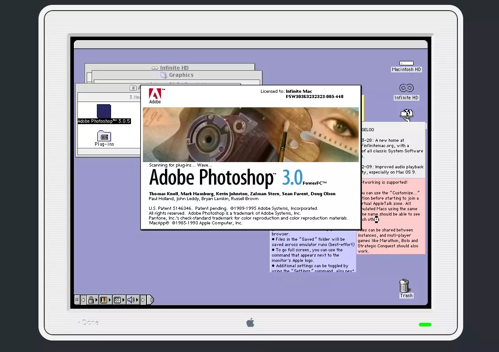The width and height of the screenshot is (499, 352).
Task: Collapse the Control Strip using its end tab
Action: coord(150,300)
